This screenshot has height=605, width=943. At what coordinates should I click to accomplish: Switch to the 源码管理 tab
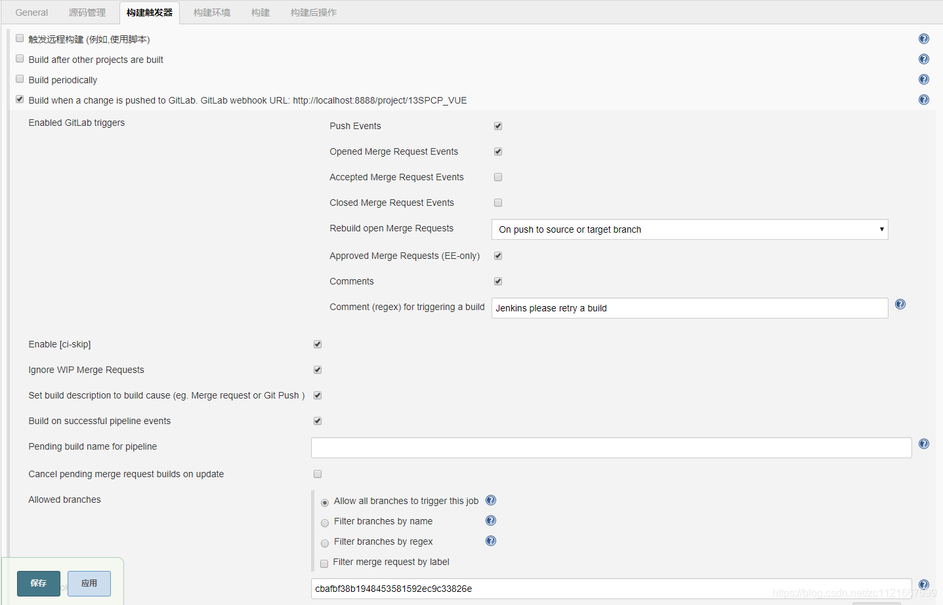click(87, 12)
